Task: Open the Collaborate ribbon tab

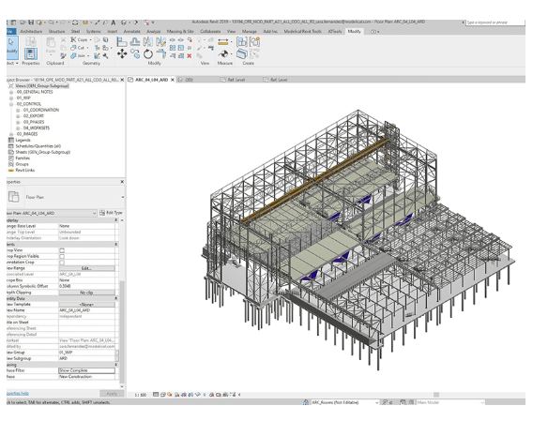Action: (210, 31)
